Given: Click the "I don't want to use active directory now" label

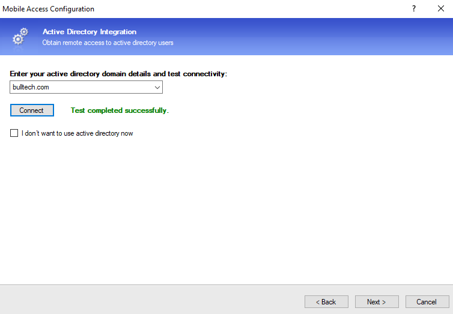Looking at the screenshot, I should click(x=77, y=133).
